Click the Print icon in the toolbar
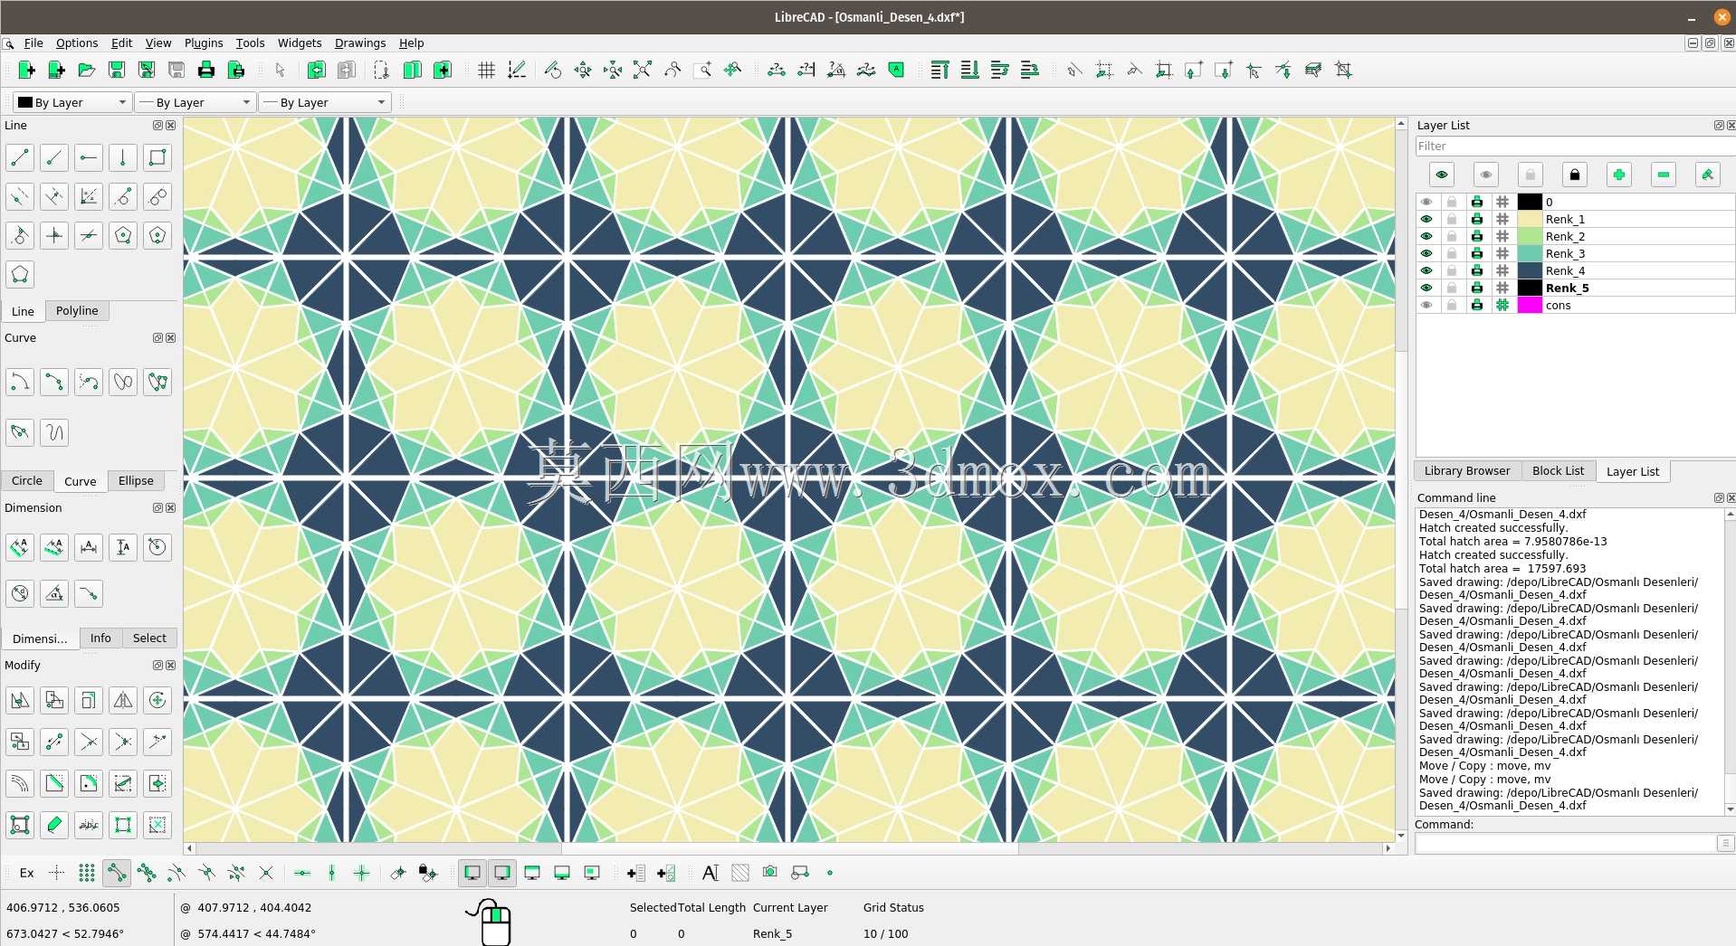This screenshot has width=1736, height=946. tap(205, 70)
